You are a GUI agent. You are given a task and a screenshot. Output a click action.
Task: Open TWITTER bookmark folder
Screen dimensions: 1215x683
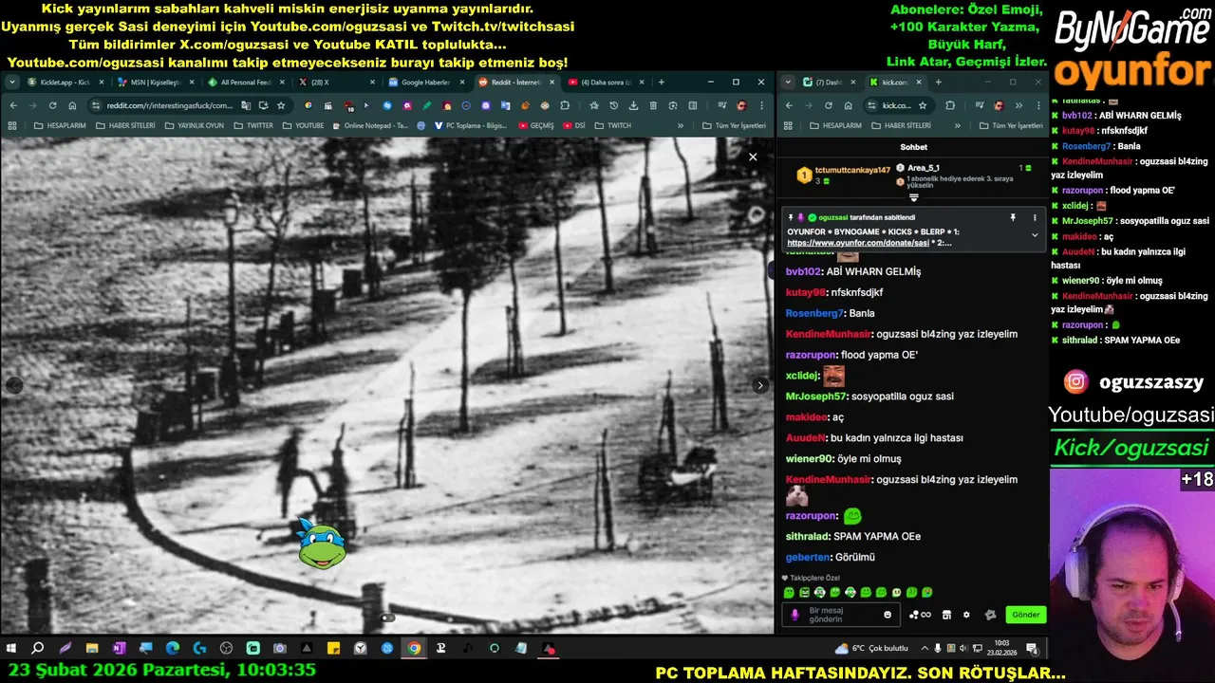coord(252,125)
